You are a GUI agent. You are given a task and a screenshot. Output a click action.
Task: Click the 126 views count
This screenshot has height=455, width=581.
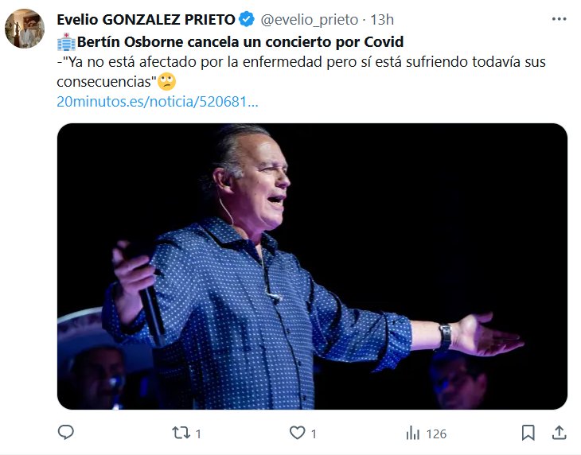pyautogui.click(x=436, y=434)
